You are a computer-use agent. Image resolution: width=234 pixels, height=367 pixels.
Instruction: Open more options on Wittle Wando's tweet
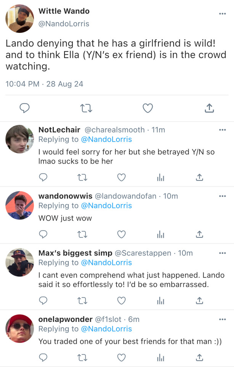223,14
